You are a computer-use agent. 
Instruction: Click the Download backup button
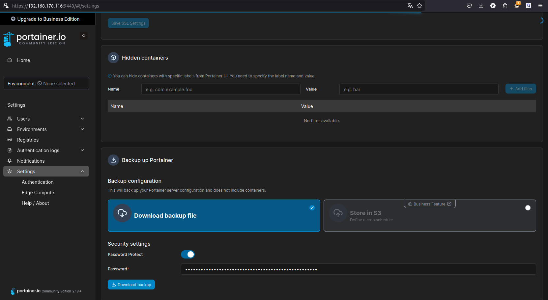tap(131, 285)
